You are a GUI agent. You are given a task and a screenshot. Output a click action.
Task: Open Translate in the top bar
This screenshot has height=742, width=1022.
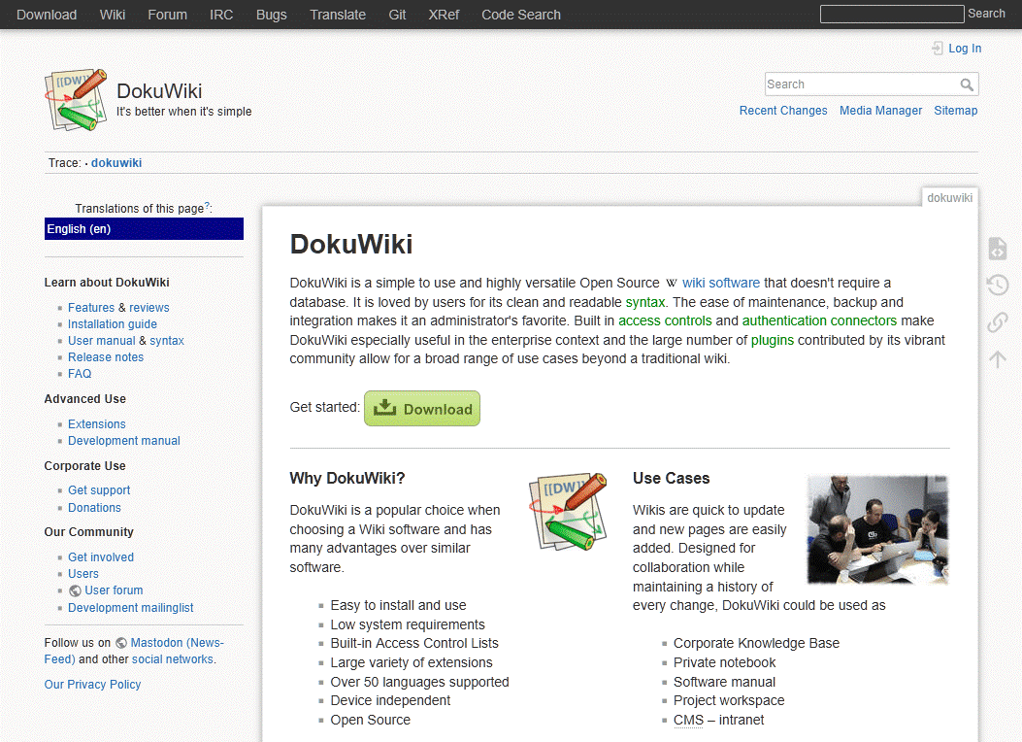pos(338,15)
